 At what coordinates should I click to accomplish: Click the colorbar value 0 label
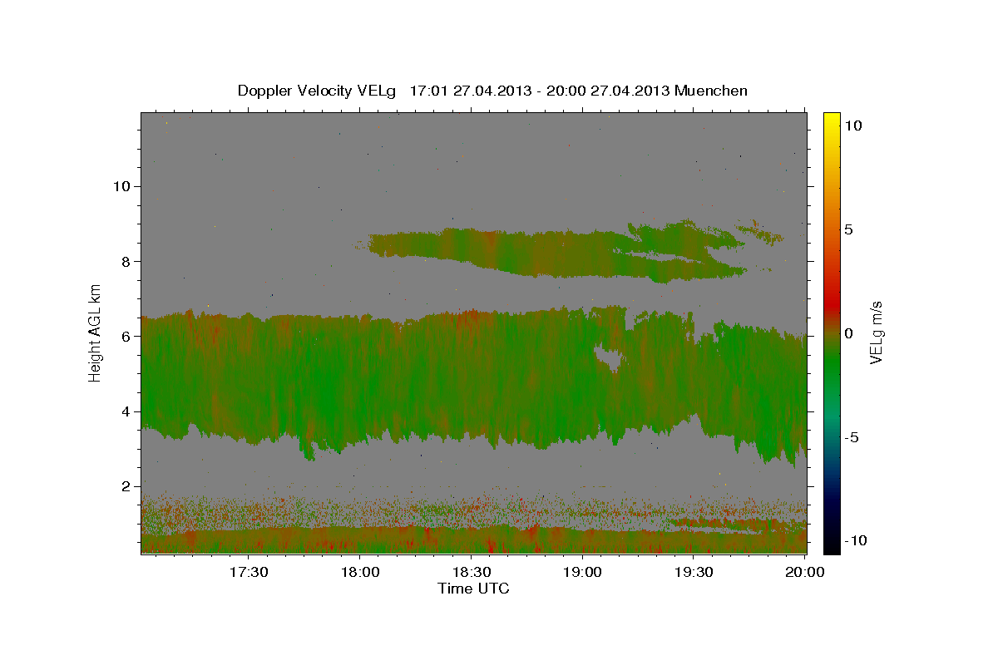(848, 333)
